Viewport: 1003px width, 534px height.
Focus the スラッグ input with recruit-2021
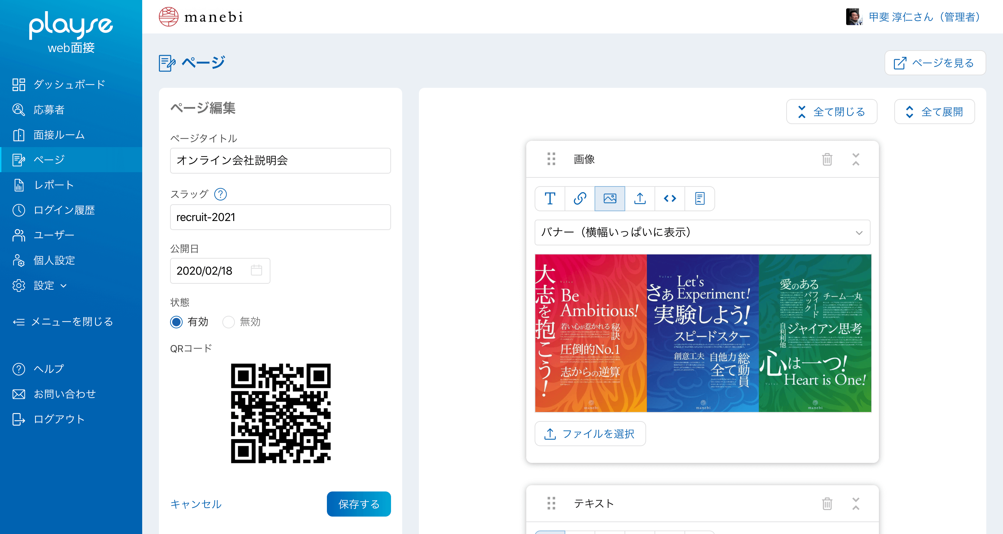(x=280, y=218)
